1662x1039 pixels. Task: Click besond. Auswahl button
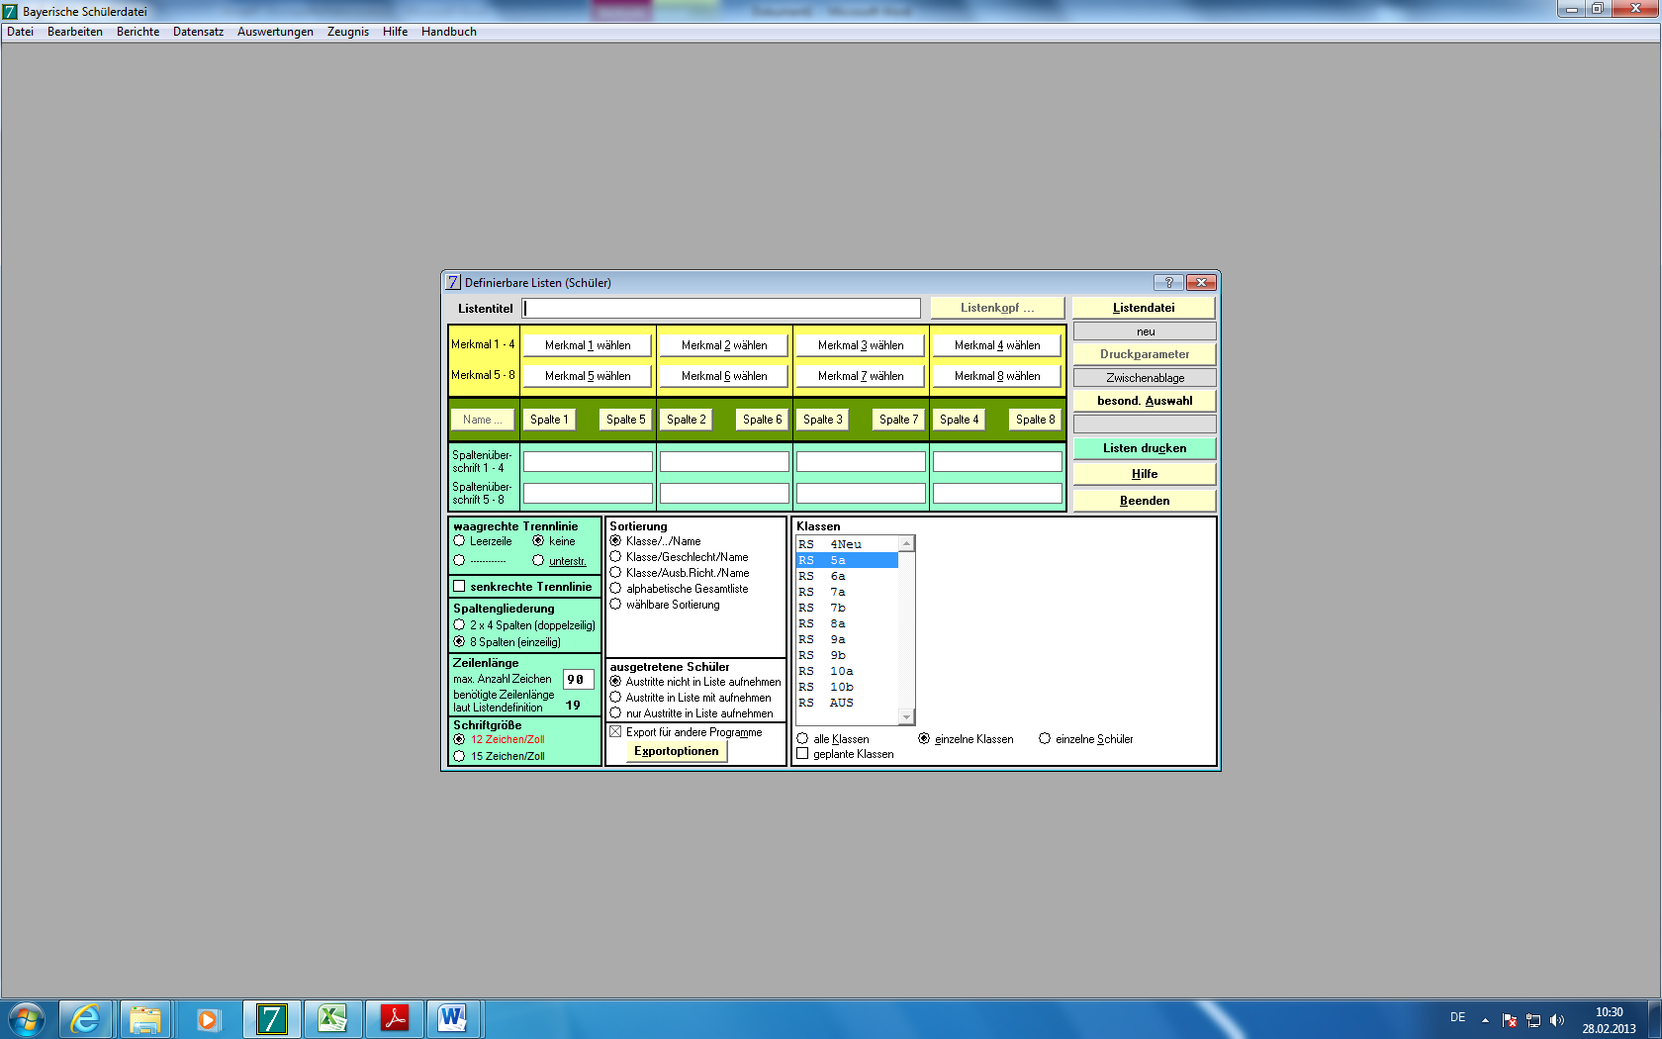click(x=1145, y=401)
